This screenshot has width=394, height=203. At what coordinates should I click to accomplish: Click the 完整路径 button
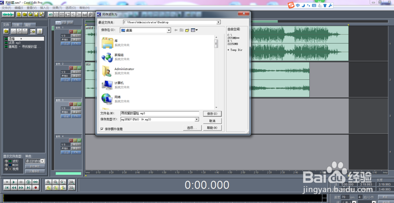click(35, 172)
